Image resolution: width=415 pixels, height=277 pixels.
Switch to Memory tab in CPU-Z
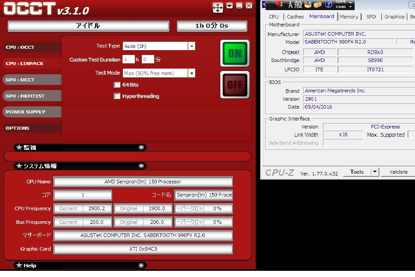[x=349, y=17]
